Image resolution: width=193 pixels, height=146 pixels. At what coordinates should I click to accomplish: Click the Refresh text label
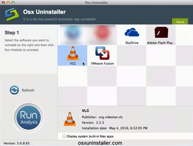coord(28,90)
